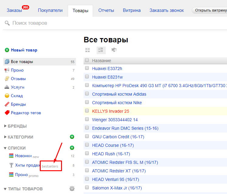Tick the checkbox for Huawei E3372h

tap(87, 68)
